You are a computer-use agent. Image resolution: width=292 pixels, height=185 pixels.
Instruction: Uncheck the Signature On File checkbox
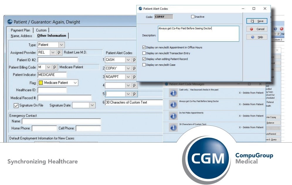(x=16, y=105)
